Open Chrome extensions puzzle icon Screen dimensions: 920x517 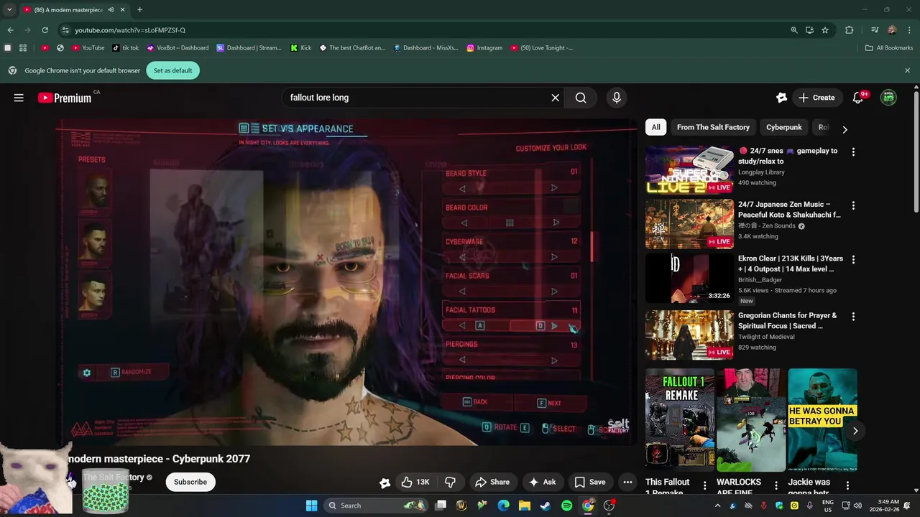click(849, 30)
